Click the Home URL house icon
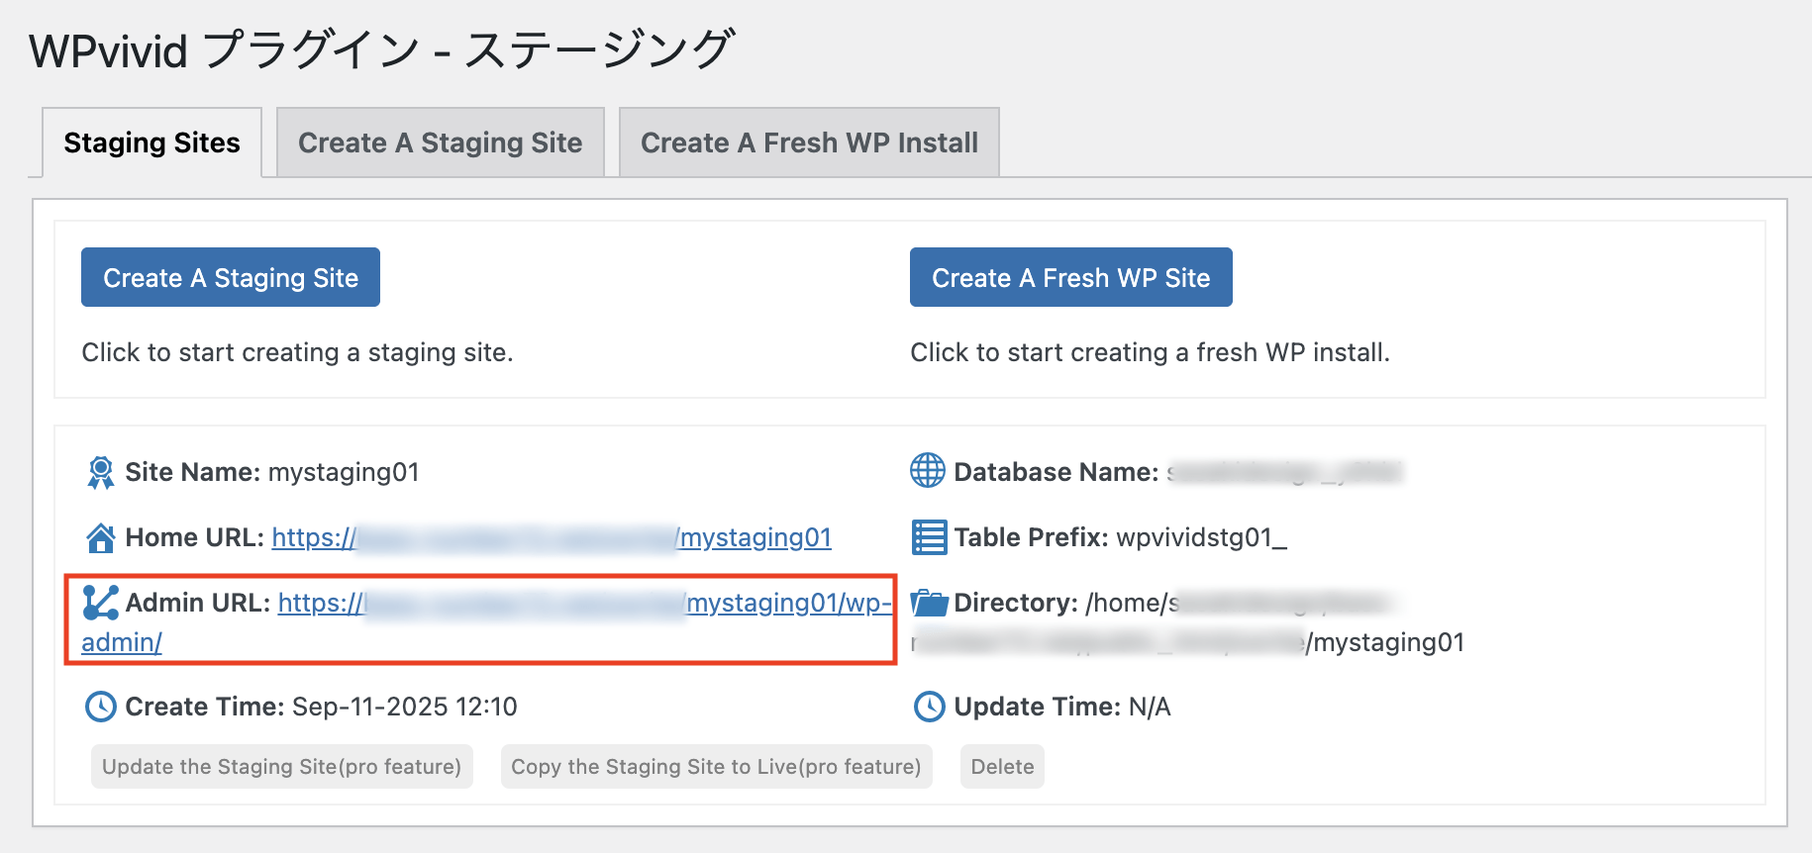The height and width of the screenshot is (853, 1812). pos(100,537)
